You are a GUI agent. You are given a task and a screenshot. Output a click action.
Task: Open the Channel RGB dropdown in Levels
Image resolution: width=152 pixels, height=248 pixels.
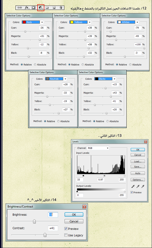98,148
